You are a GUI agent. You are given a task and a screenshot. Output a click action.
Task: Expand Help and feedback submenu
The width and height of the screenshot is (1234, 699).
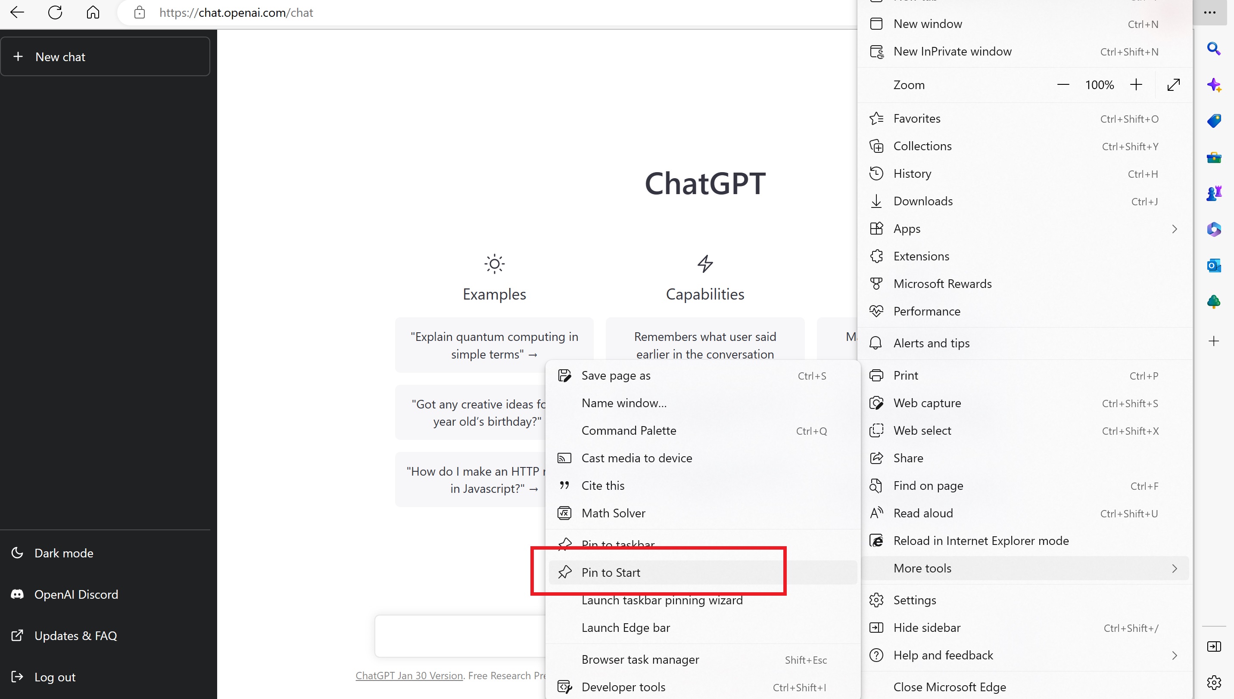pyautogui.click(x=1174, y=655)
